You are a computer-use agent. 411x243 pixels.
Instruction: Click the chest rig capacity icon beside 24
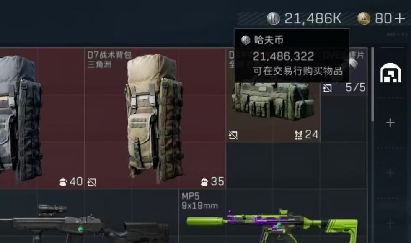(x=298, y=135)
